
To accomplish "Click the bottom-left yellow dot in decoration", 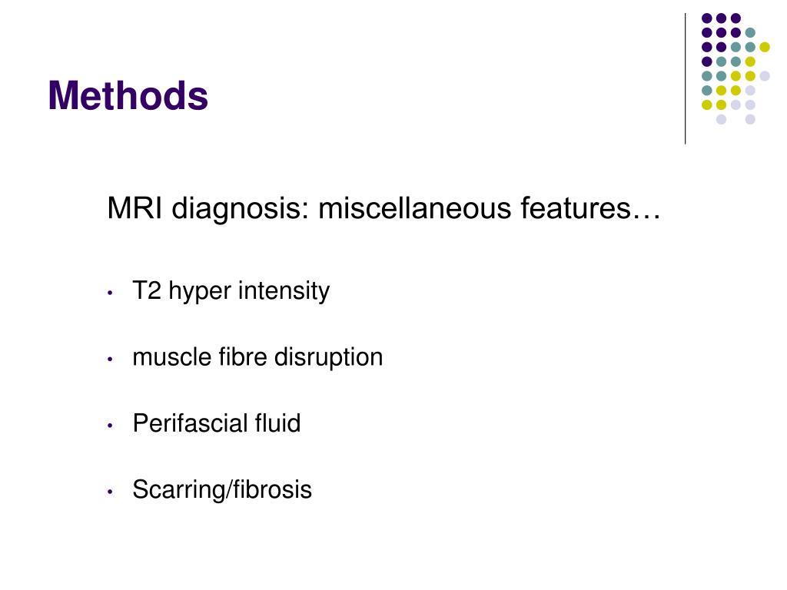I will point(707,104).
